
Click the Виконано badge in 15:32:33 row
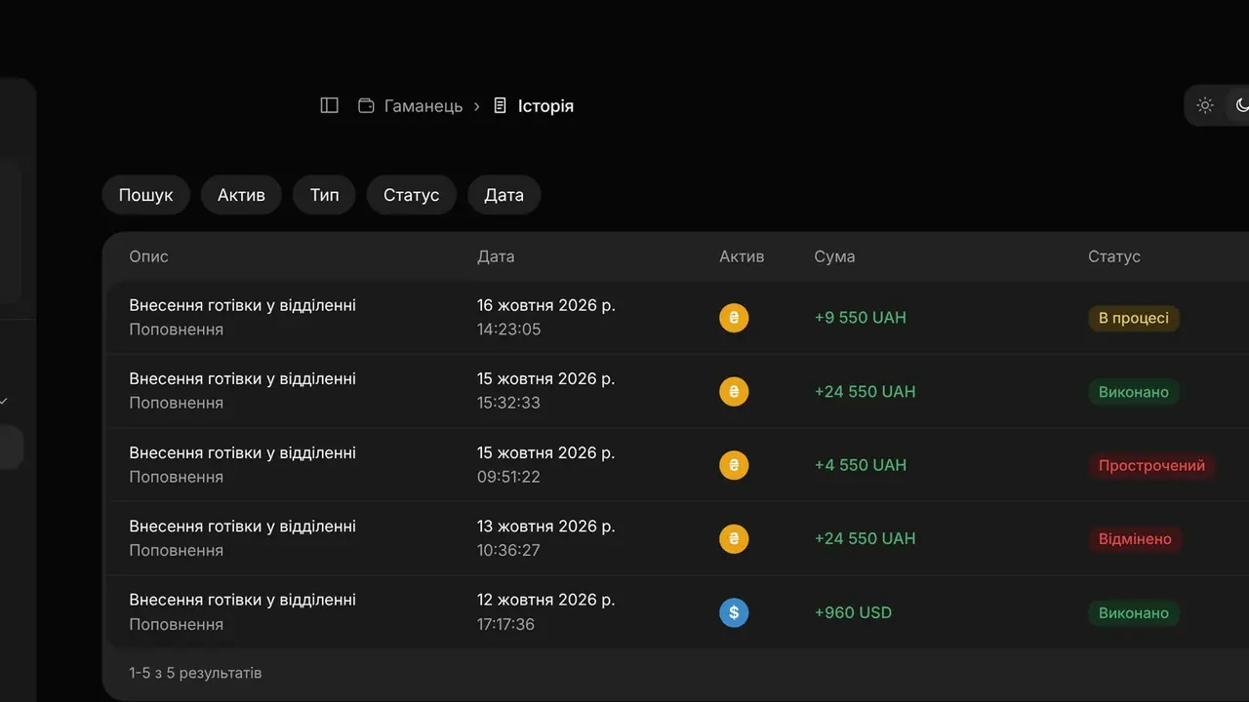[x=1134, y=392]
